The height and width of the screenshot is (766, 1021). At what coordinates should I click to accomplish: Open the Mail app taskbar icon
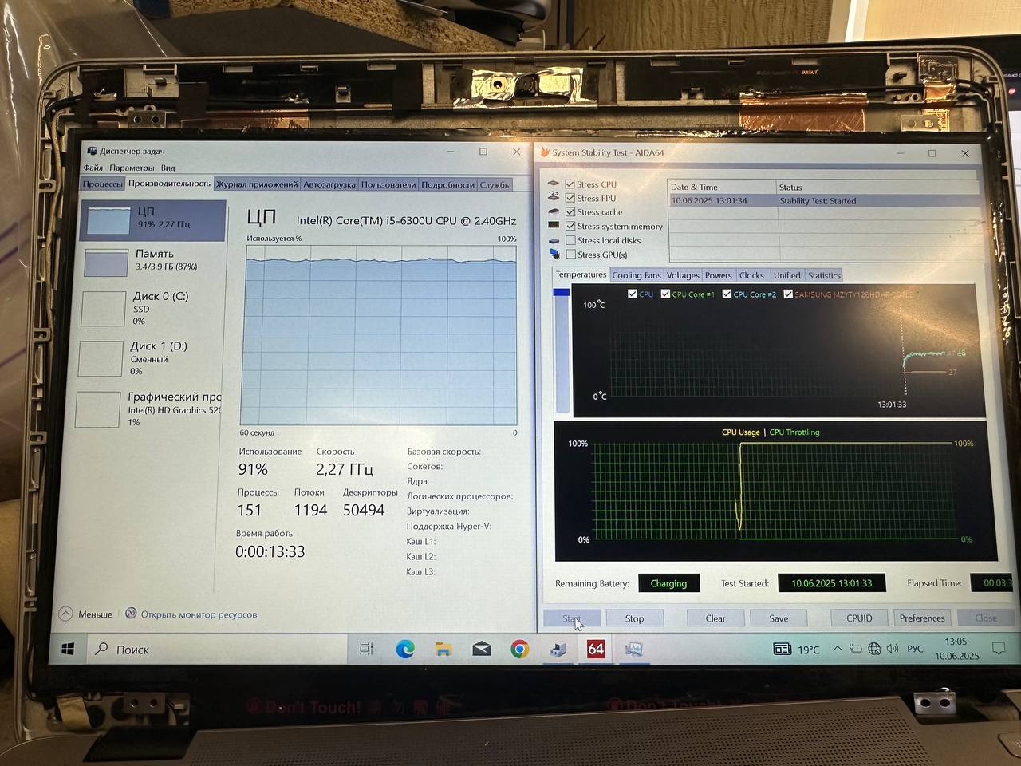482,650
